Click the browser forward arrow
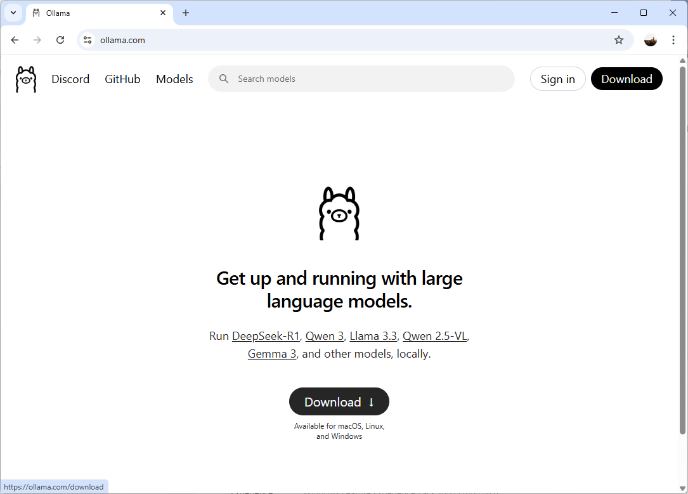Viewport: 688px width, 494px height. coord(37,40)
